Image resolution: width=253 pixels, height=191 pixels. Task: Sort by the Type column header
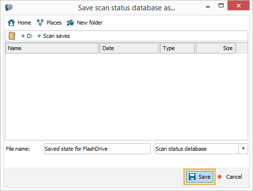point(177,48)
